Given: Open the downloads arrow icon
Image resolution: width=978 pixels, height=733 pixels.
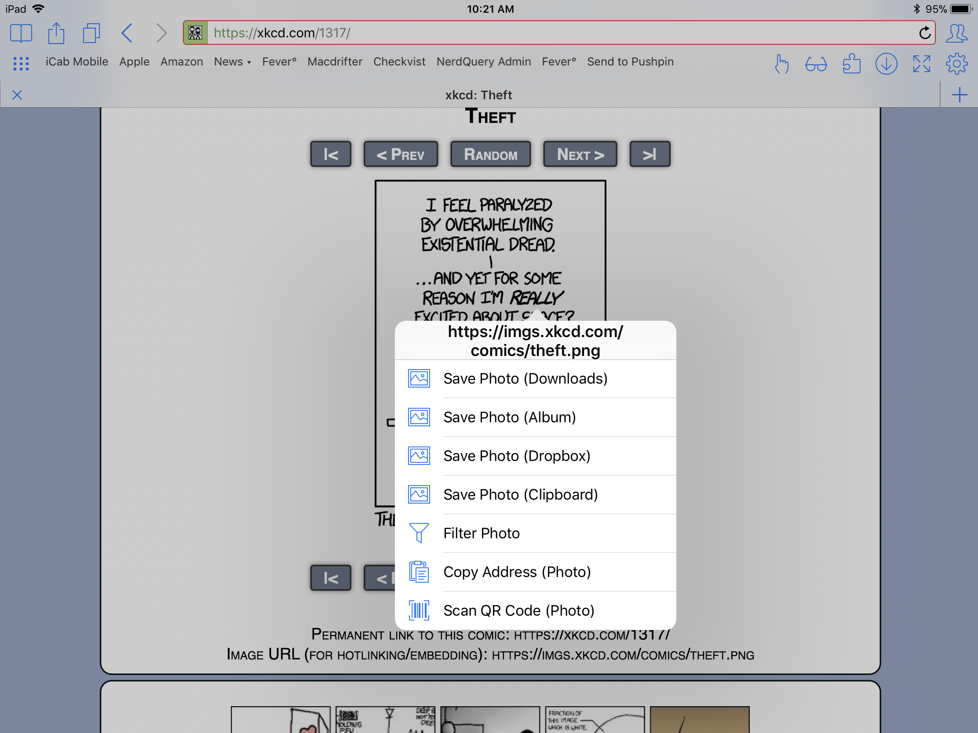Looking at the screenshot, I should pos(886,64).
